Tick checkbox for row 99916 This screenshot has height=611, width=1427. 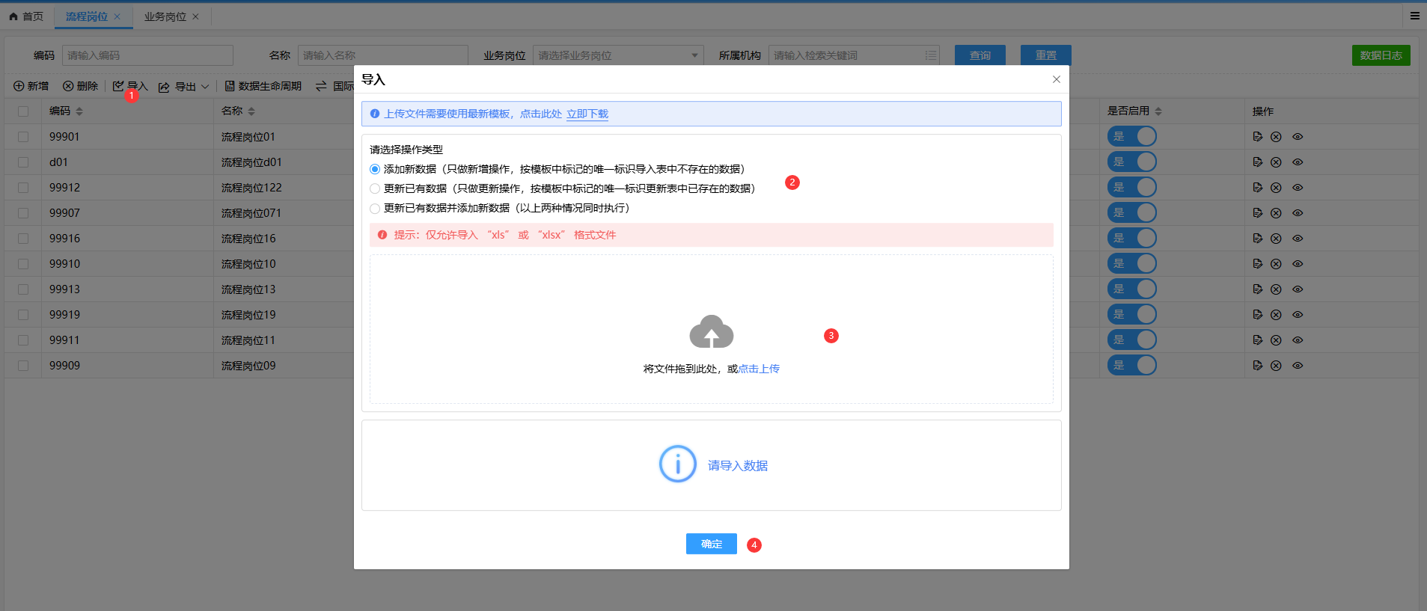coord(23,239)
